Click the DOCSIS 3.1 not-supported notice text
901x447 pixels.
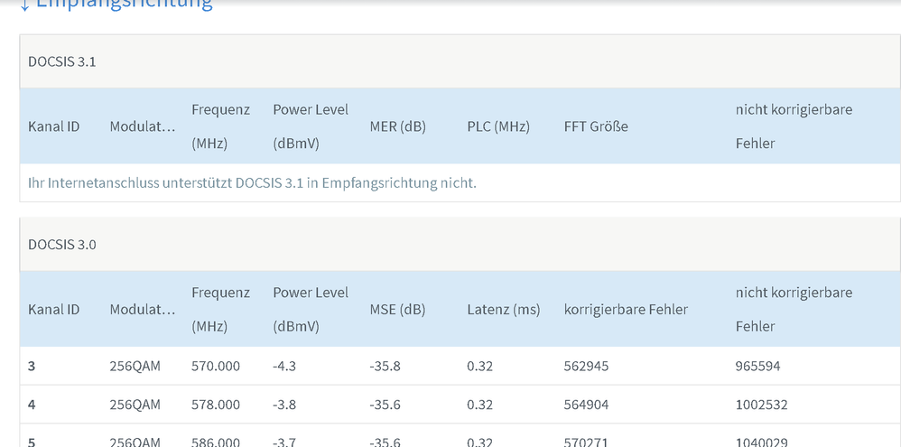click(x=252, y=182)
